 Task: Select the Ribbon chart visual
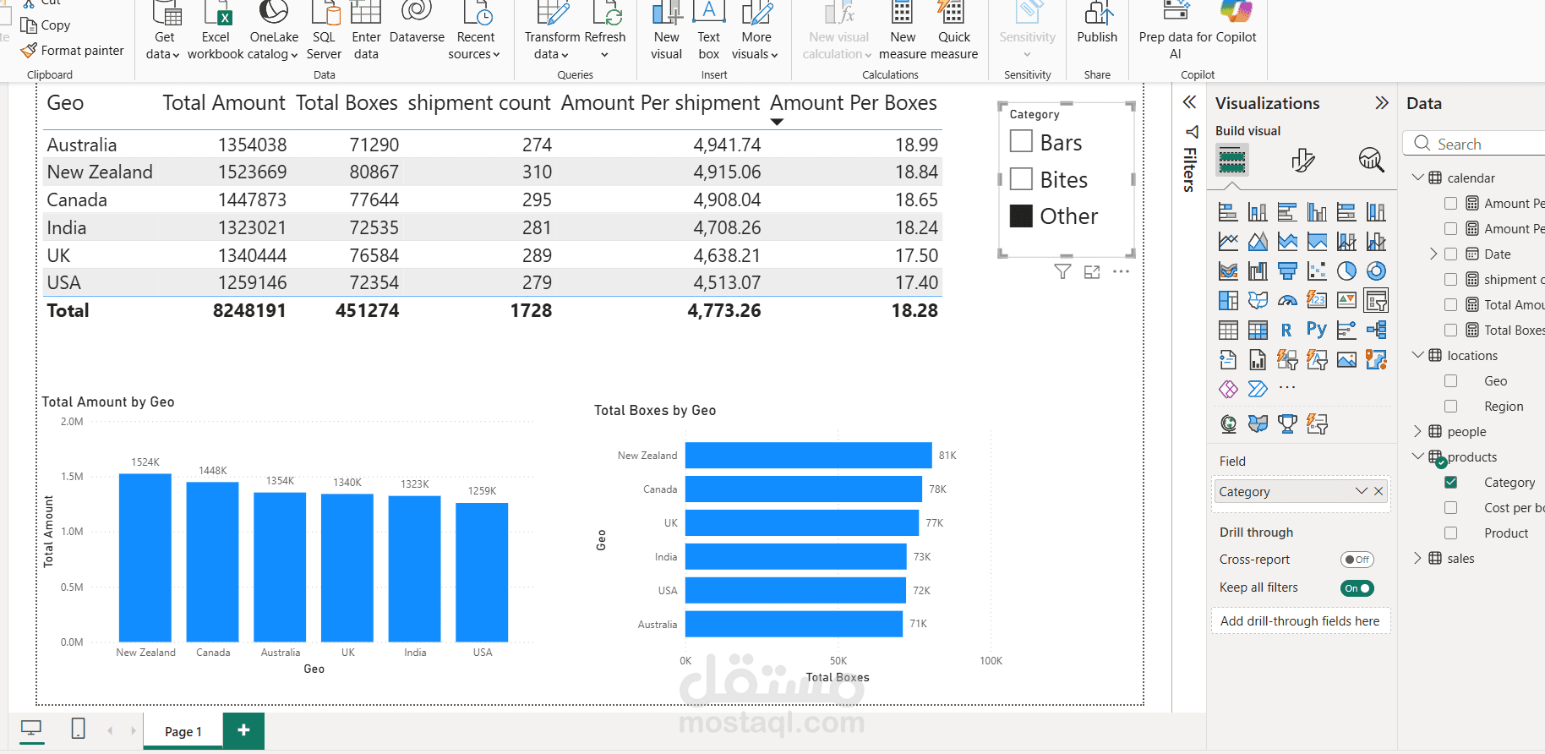pyautogui.click(x=1228, y=271)
